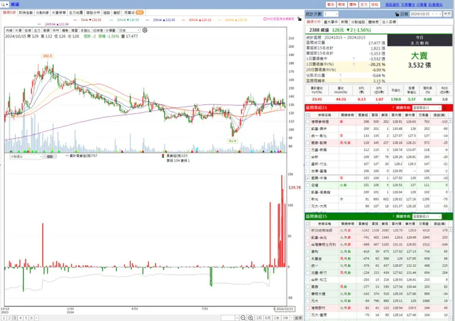
Task: Click the magnifier search icon at top left
Action: pyautogui.click(x=3, y=4)
